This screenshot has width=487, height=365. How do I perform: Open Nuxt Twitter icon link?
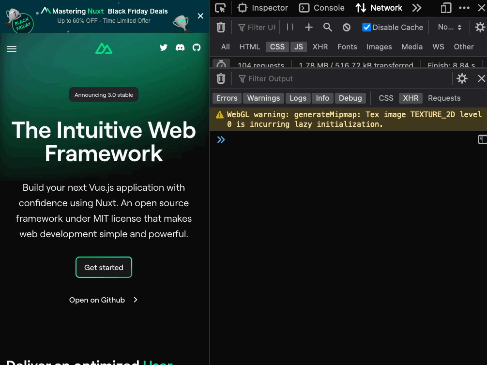tap(163, 47)
